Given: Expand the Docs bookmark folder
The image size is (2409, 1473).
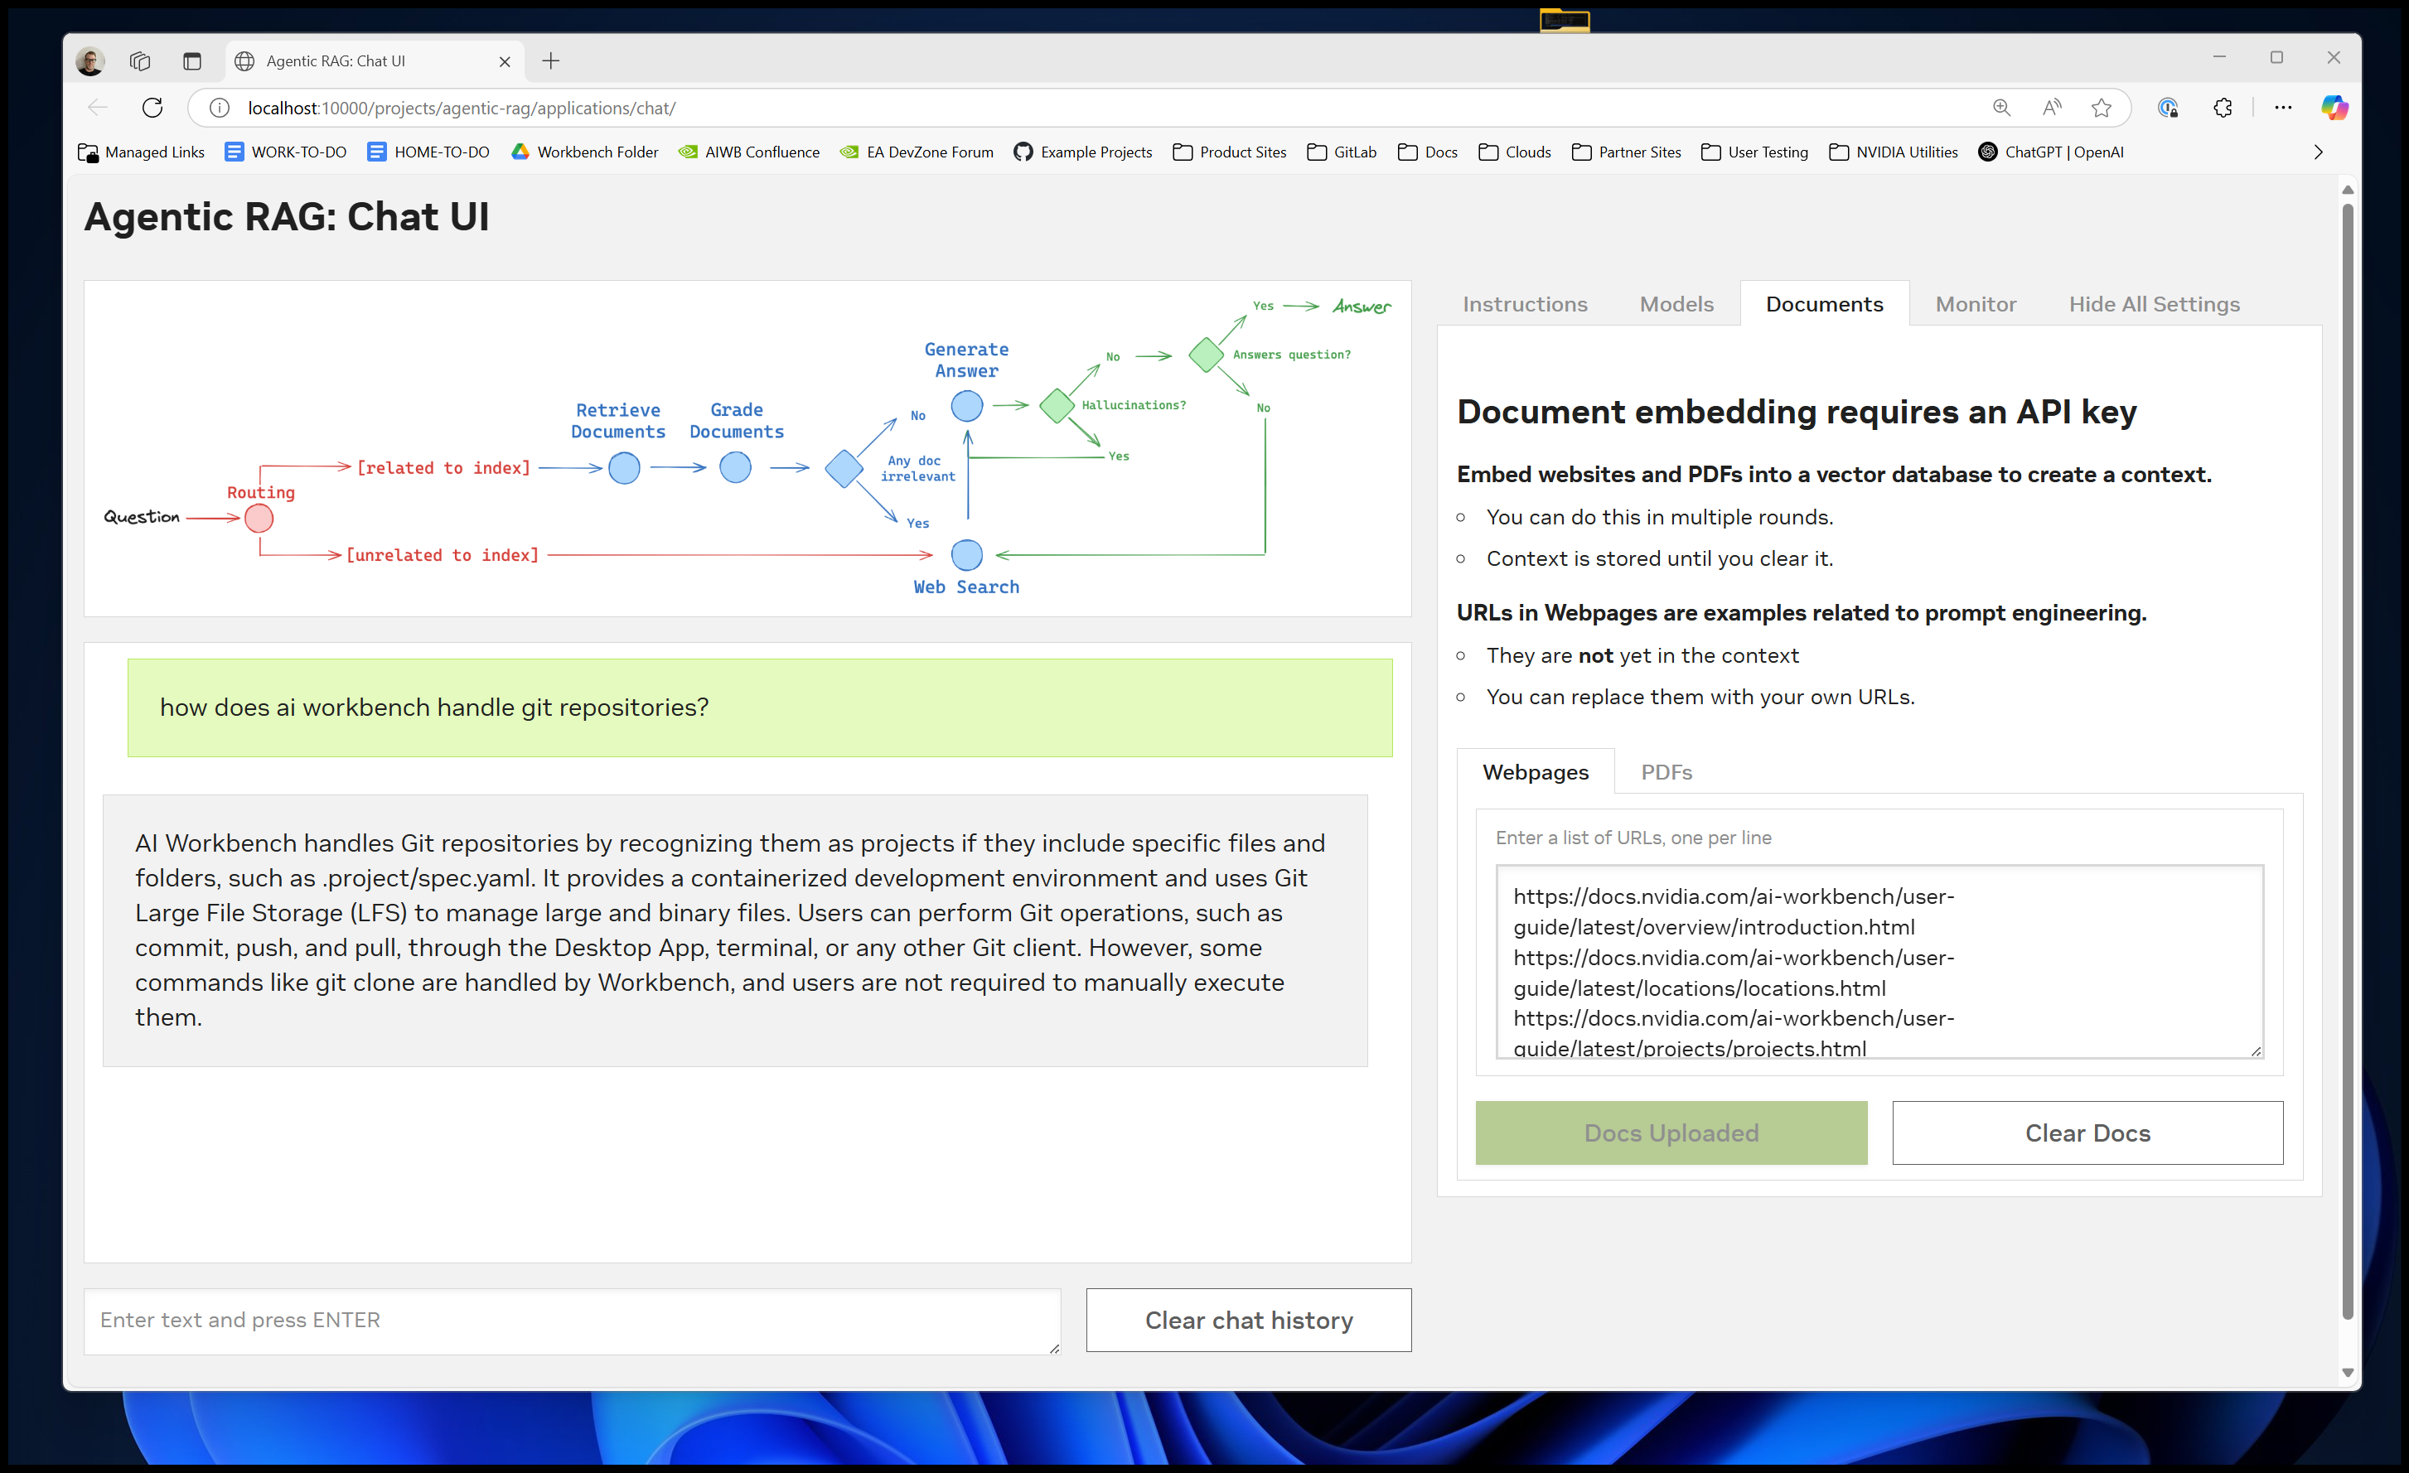Looking at the screenshot, I should coord(1429,152).
